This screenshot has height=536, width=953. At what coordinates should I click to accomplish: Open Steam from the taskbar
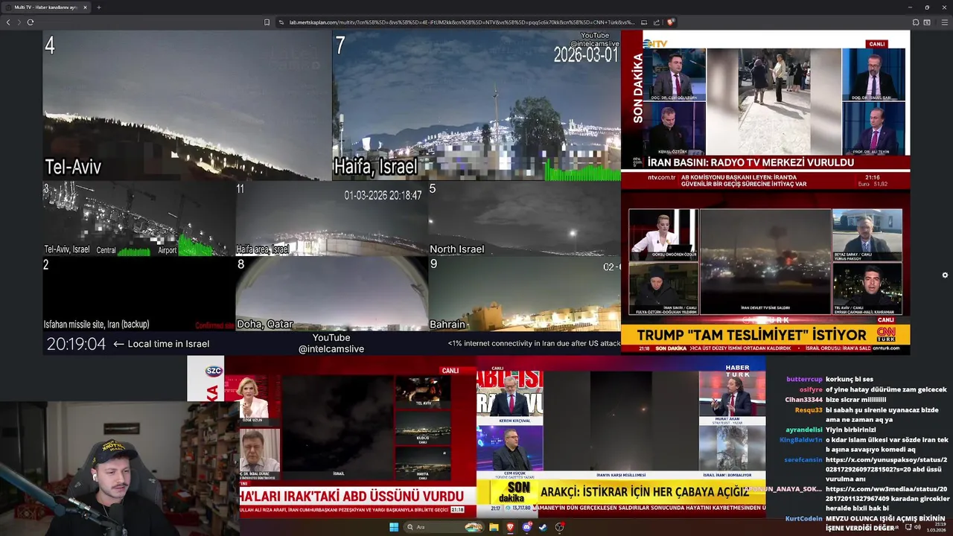[543, 527]
